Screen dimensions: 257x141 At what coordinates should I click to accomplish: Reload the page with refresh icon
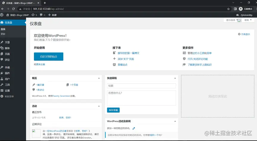(13, 9)
